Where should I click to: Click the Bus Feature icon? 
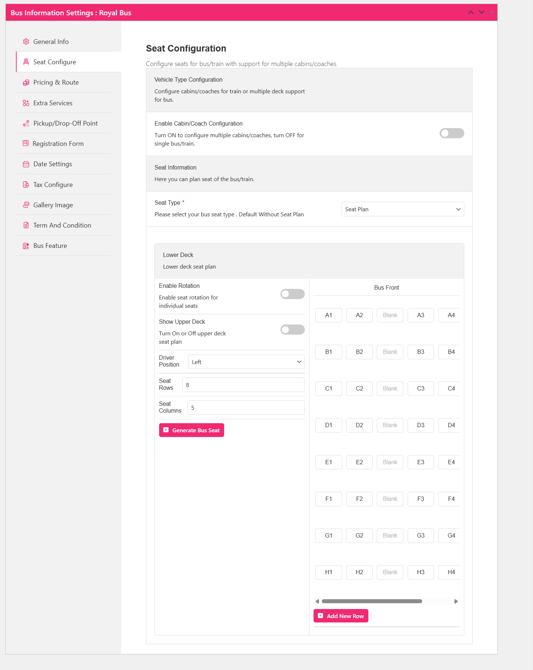(x=26, y=246)
